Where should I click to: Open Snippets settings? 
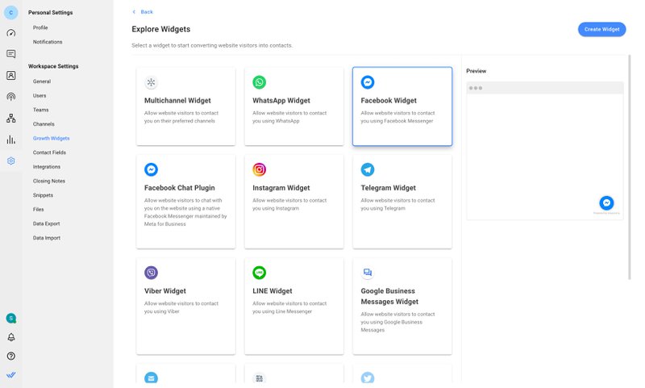coord(44,195)
